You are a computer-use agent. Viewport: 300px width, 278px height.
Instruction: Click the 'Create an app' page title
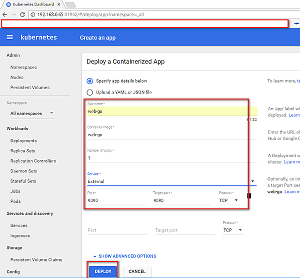tap(98, 38)
